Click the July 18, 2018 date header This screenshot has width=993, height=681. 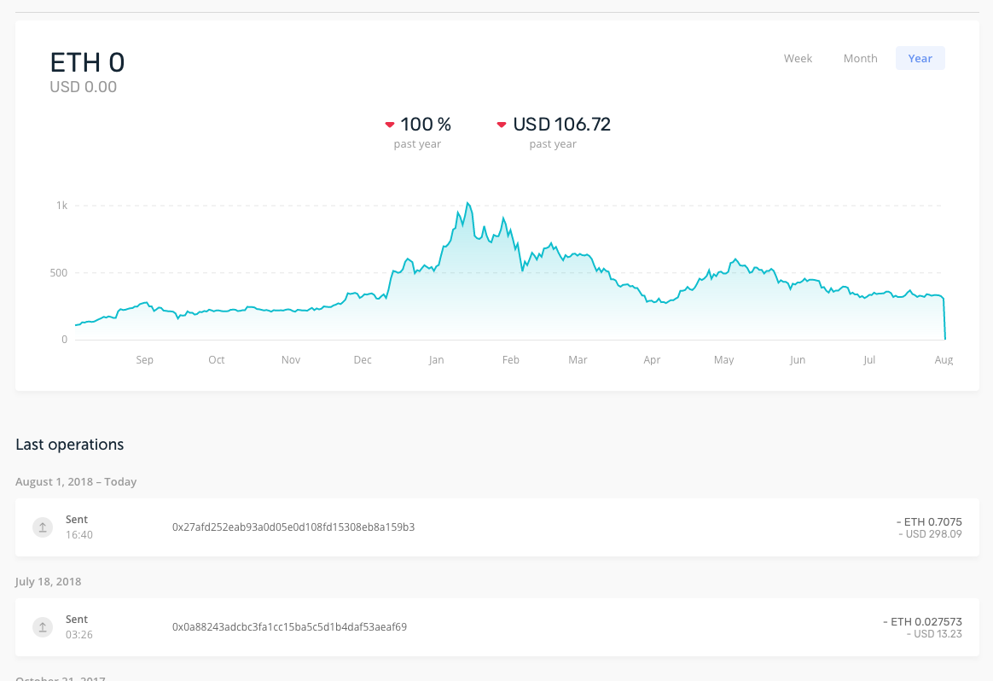coord(49,581)
